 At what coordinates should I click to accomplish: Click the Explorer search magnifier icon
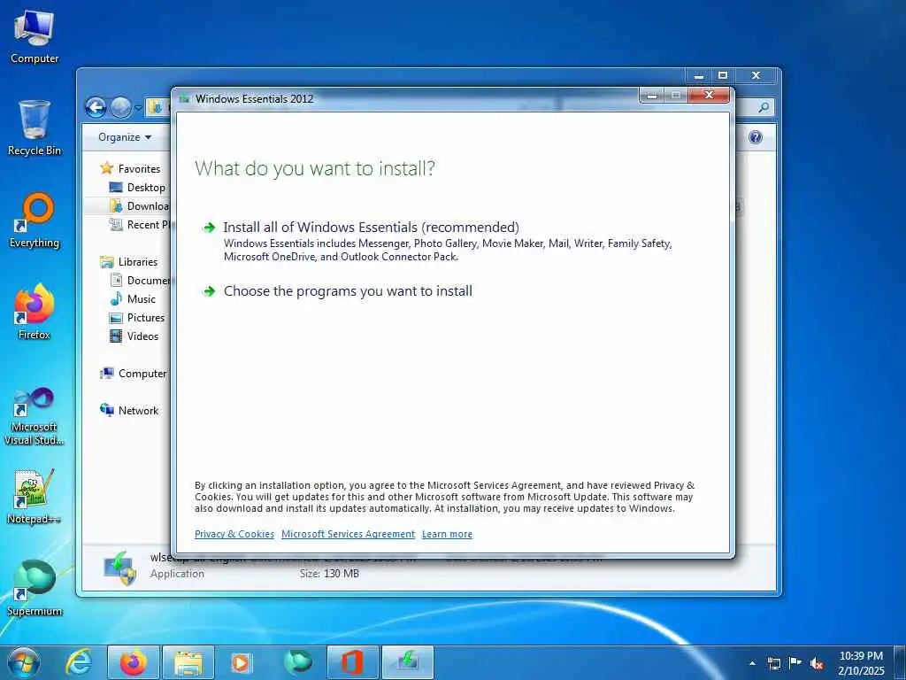pyautogui.click(x=764, y=107)
